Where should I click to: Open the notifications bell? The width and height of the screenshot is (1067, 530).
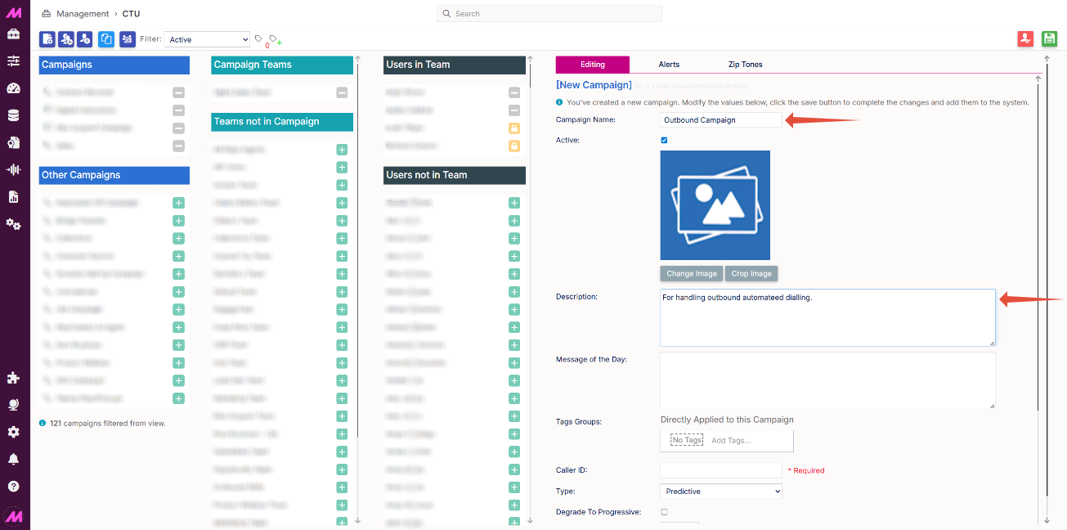13,459
